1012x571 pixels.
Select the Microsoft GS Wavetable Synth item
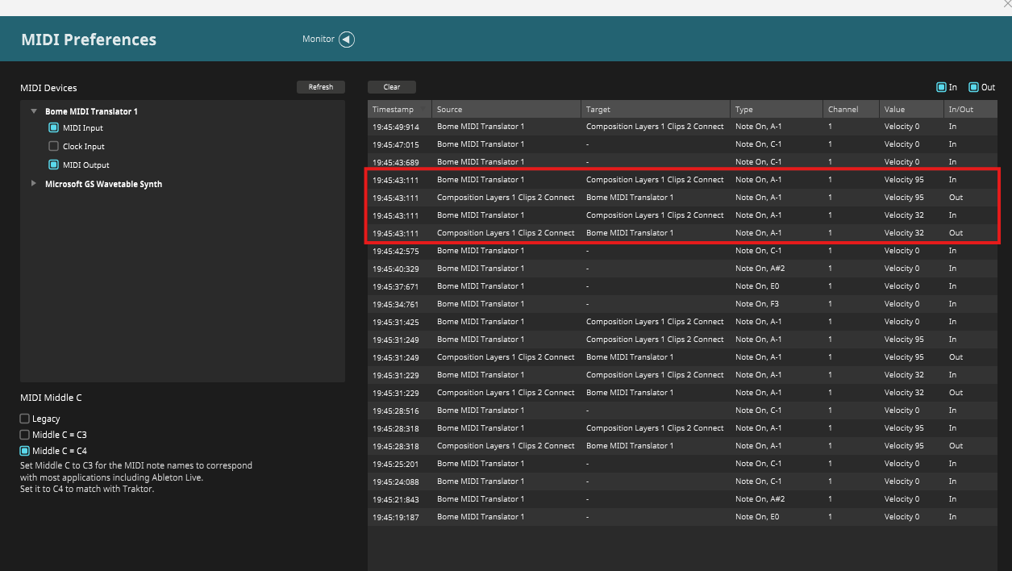[x=103, y=184]
